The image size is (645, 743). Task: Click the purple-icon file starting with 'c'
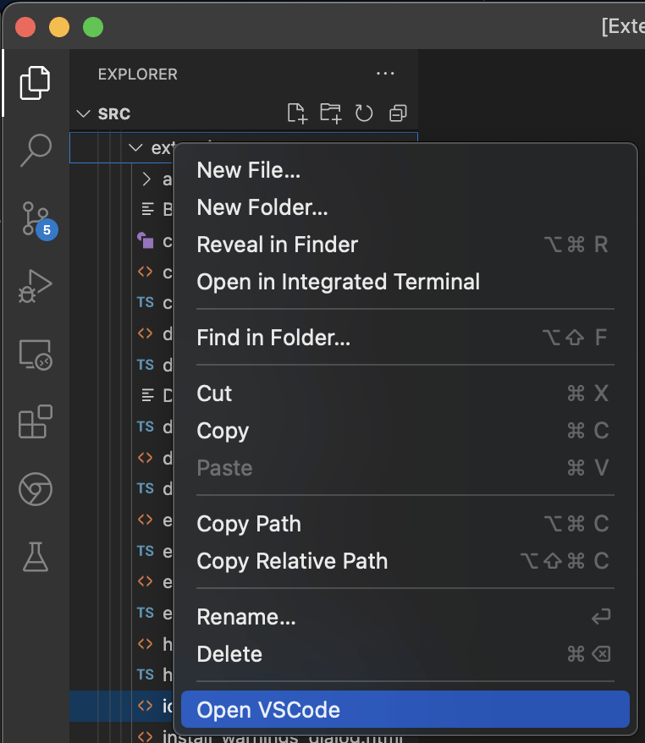(154, 241)
